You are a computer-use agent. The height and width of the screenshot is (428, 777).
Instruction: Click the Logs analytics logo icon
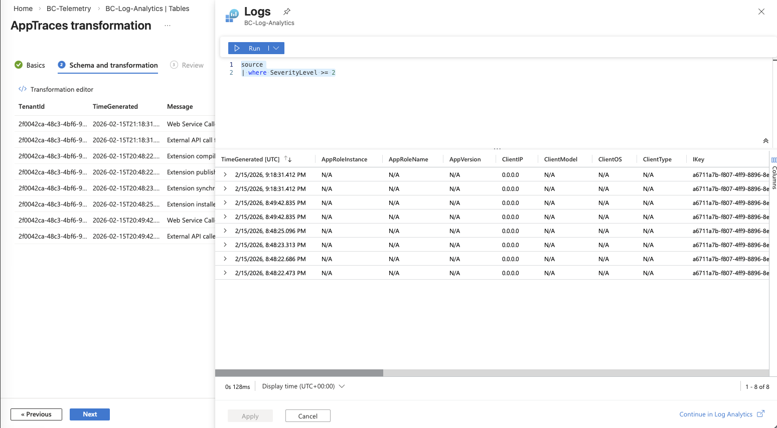pyautogui.click(x=232, y=16)
